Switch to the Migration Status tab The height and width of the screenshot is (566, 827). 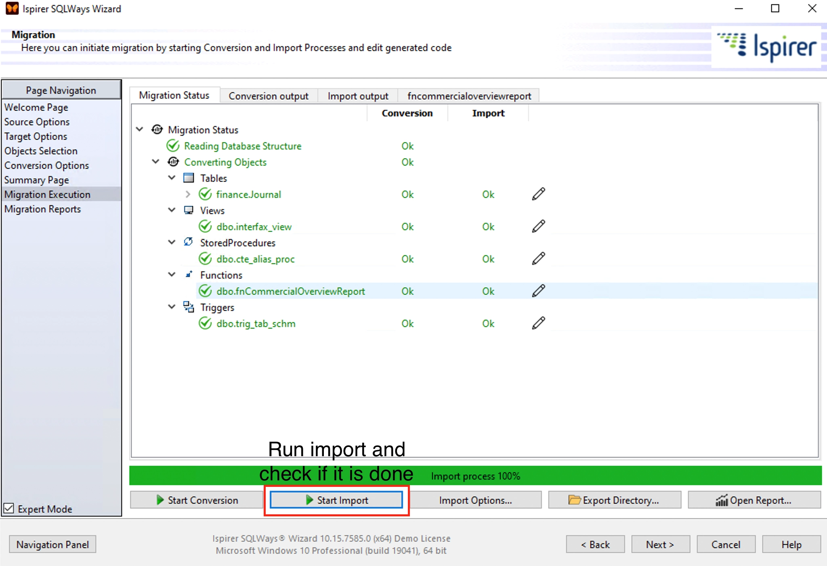[174, 95]
